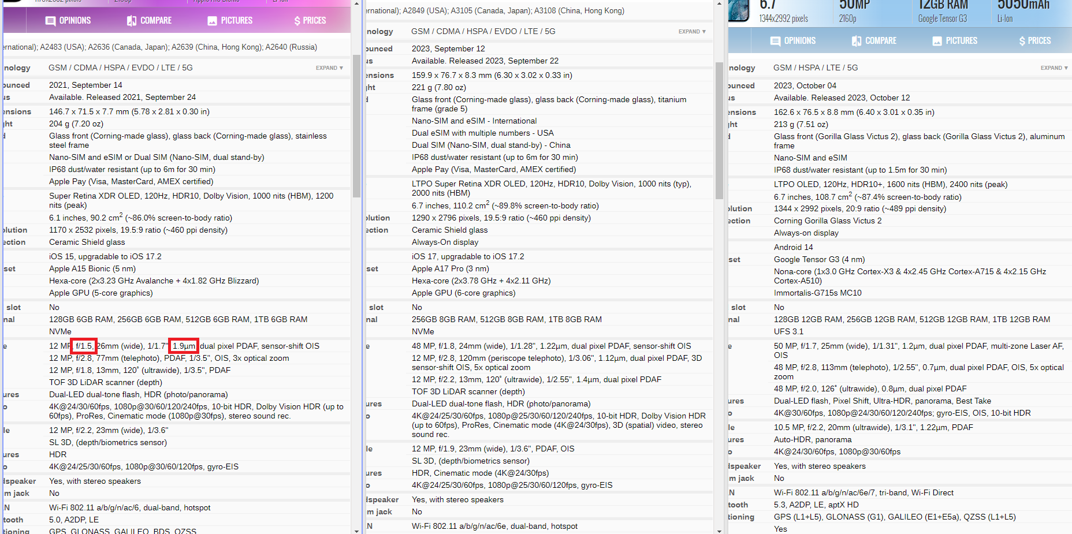Click 'iOS 15, upgradable to iOS 17.2'
The width and height of the screenshot is (1072, 534).
click(105, 256)
